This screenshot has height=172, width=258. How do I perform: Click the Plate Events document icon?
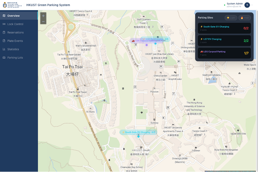4,41
